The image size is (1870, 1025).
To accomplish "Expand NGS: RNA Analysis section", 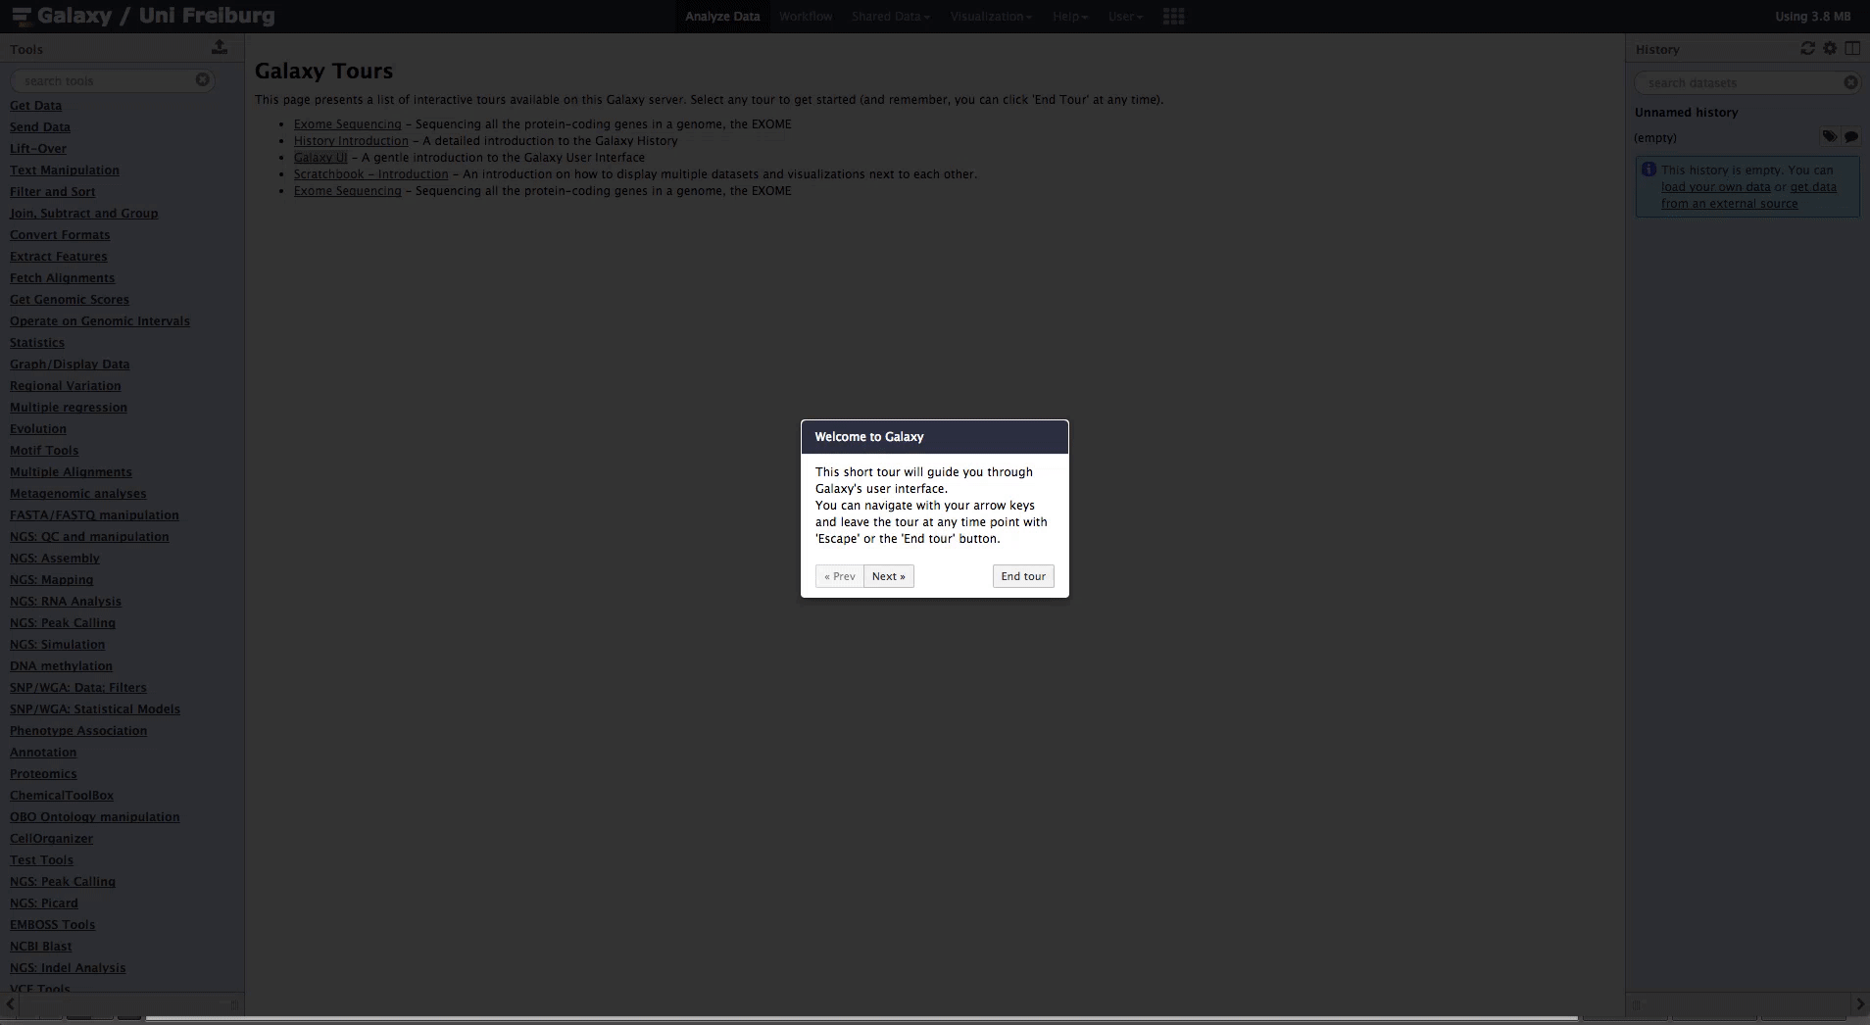I will point(66,602).
